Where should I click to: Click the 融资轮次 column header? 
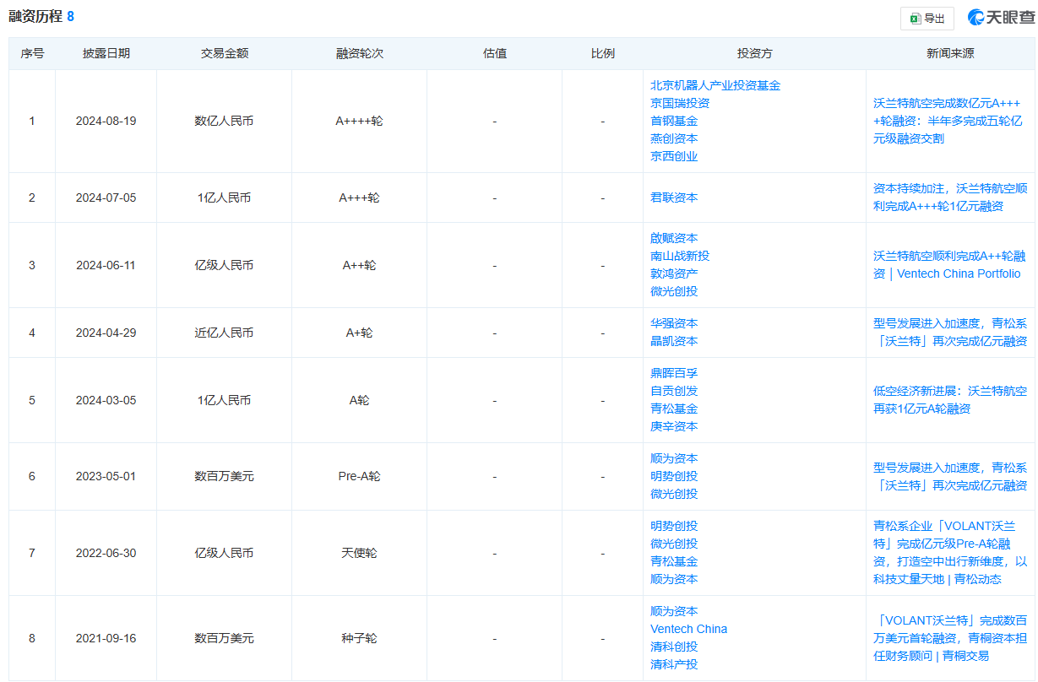[359, 52]
